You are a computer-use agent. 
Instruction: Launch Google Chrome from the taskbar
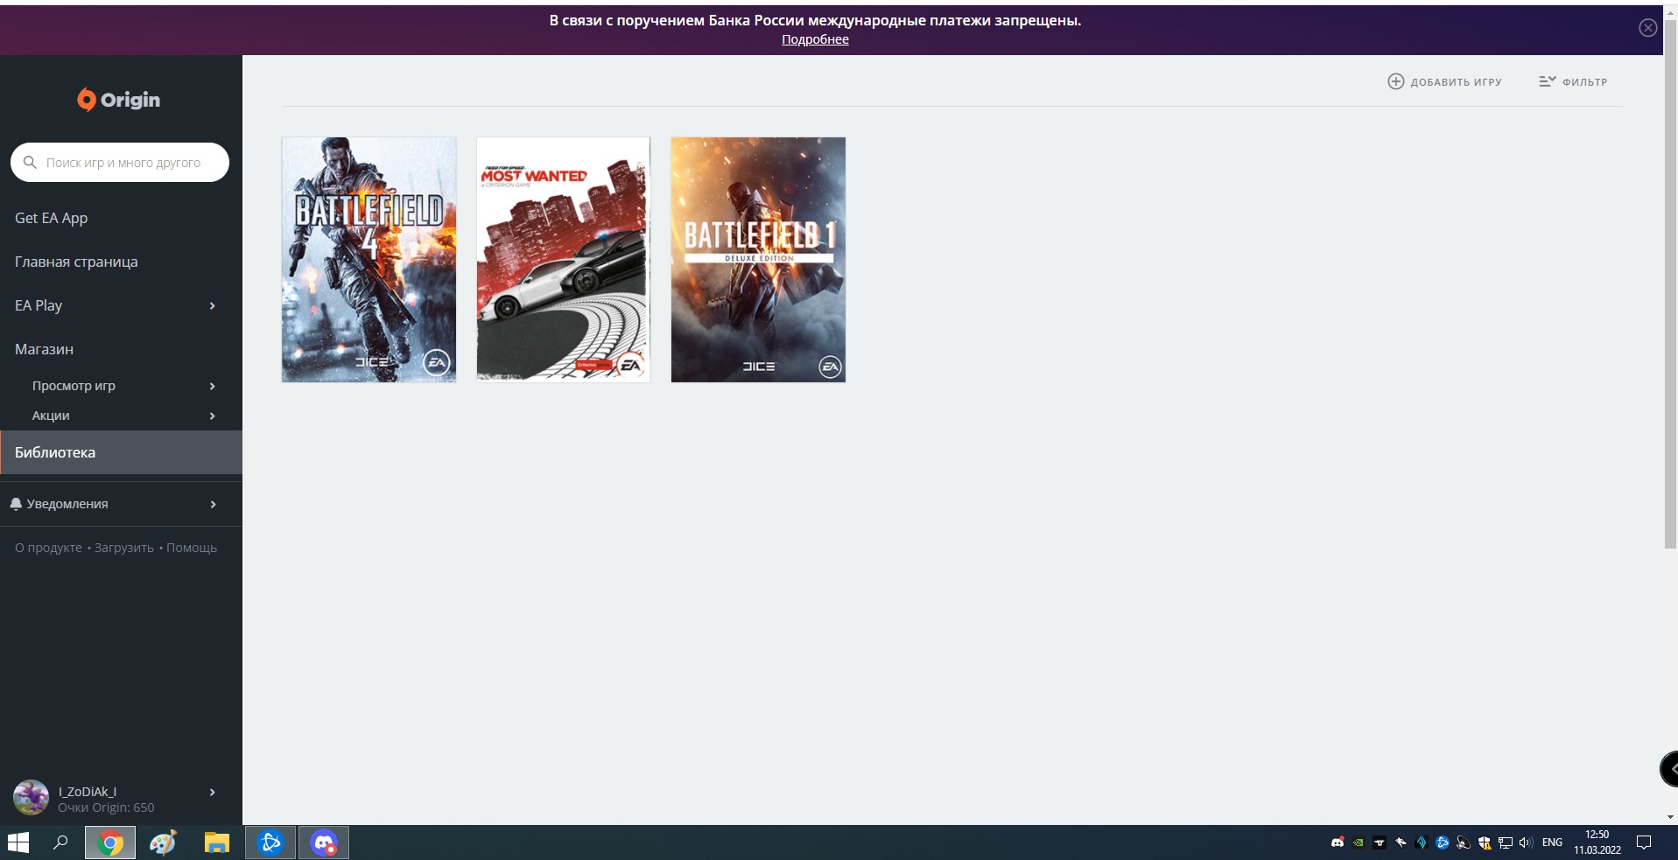point(109,843)
